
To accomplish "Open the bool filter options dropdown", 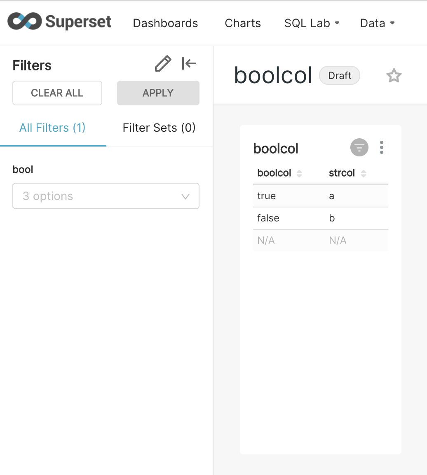I will point(106,196).
